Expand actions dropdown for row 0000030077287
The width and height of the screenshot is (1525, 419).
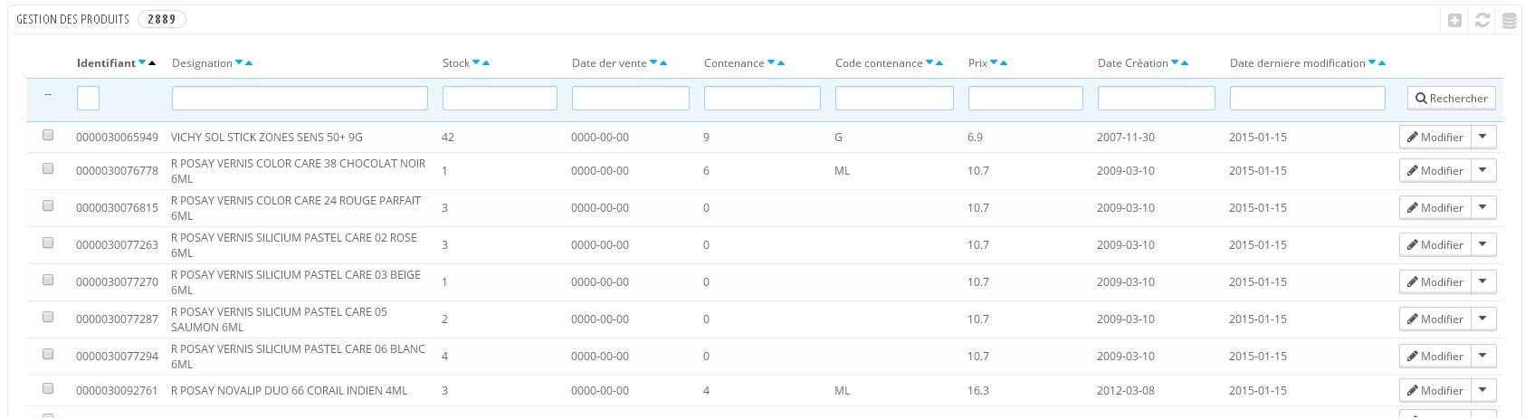[1483, 319]
